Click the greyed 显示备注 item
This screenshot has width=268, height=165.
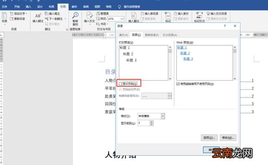[x=52, y=24]
